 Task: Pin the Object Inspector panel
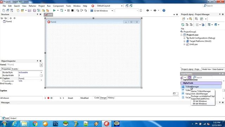tap(38, 61)
